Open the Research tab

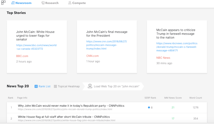pyautogui.click(x=50, y=3)
